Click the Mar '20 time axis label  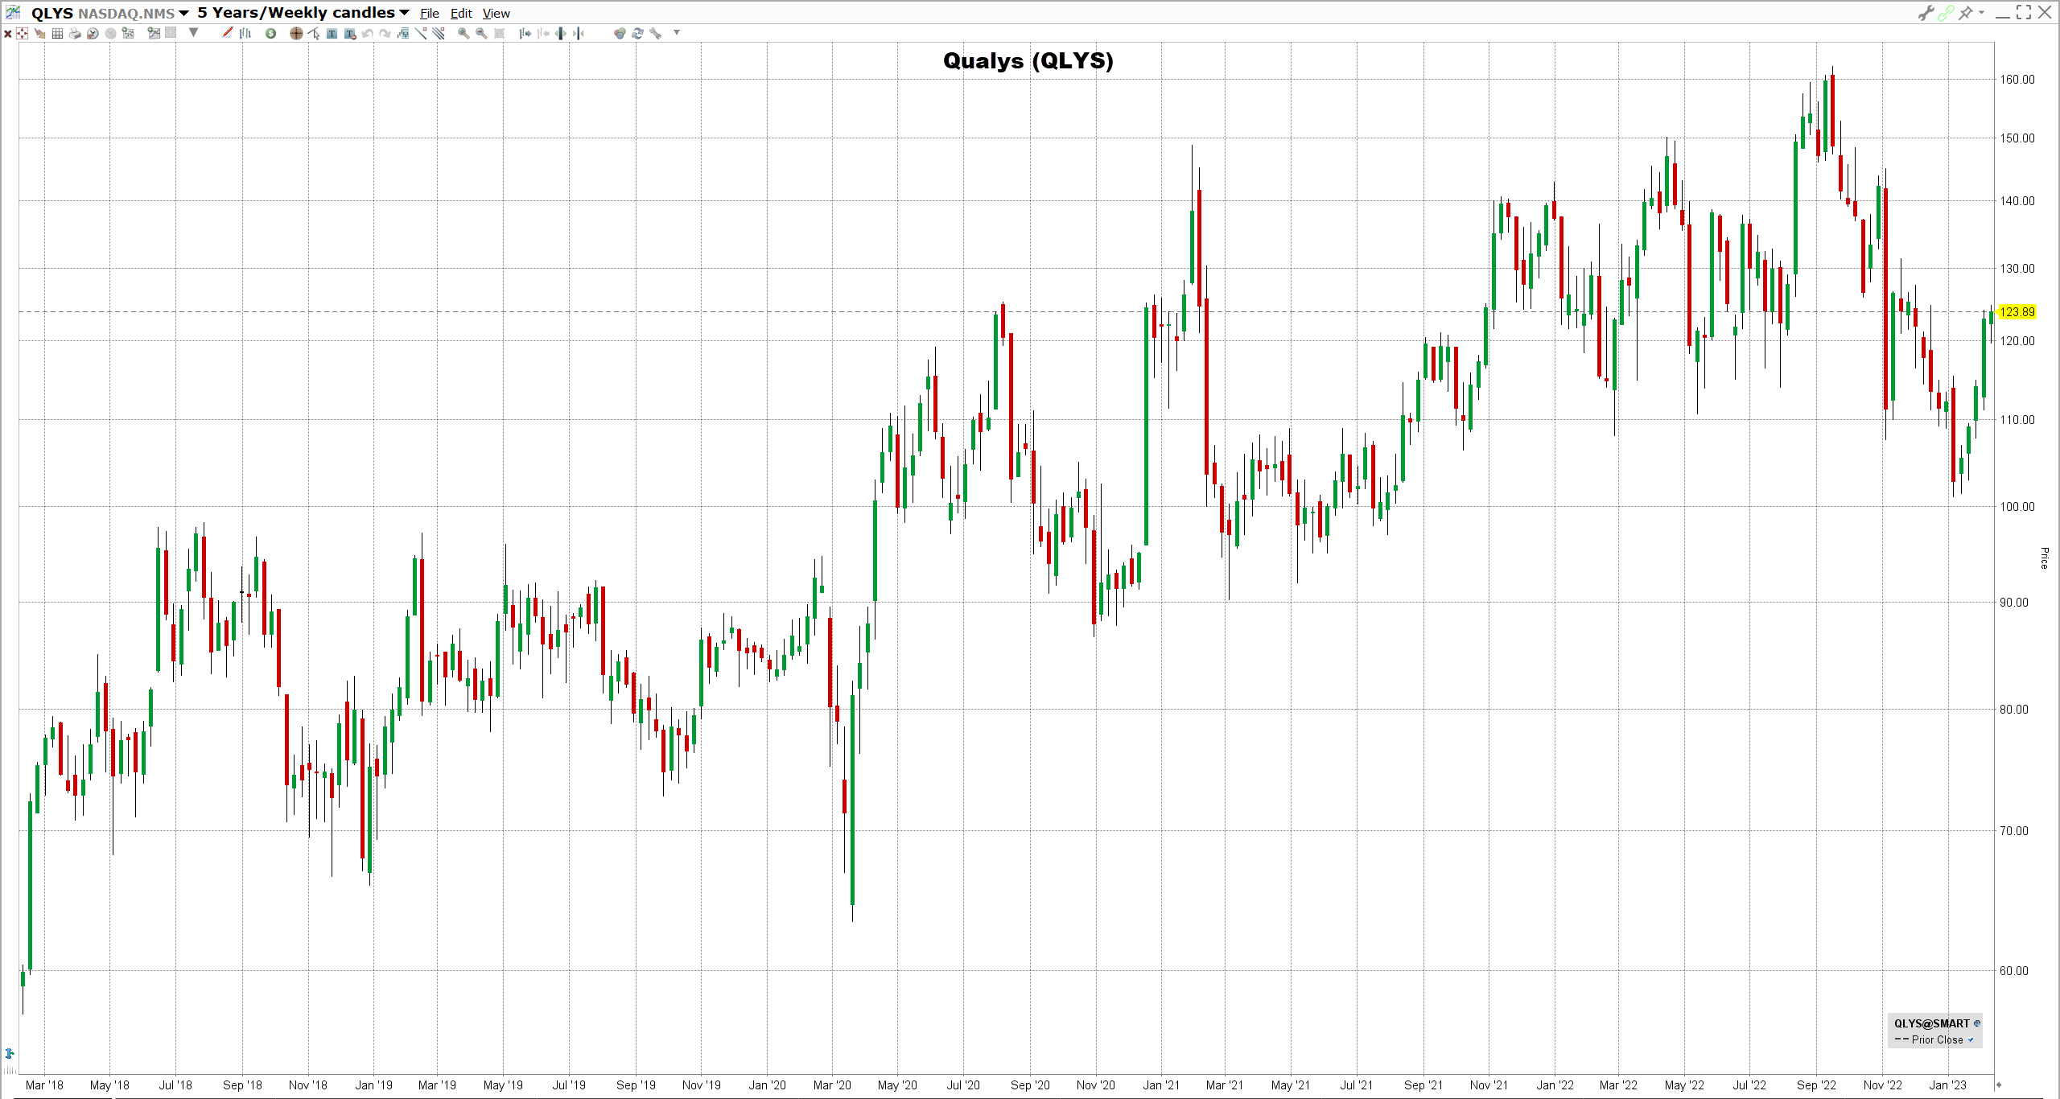coord(832,1085)
